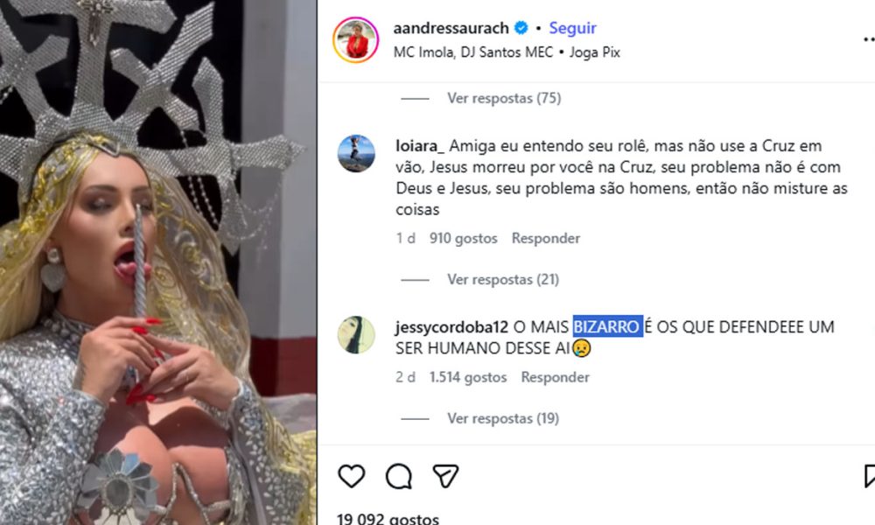Save the post with the bookmark icon
875x525 pixels.
tap(870, 476)
